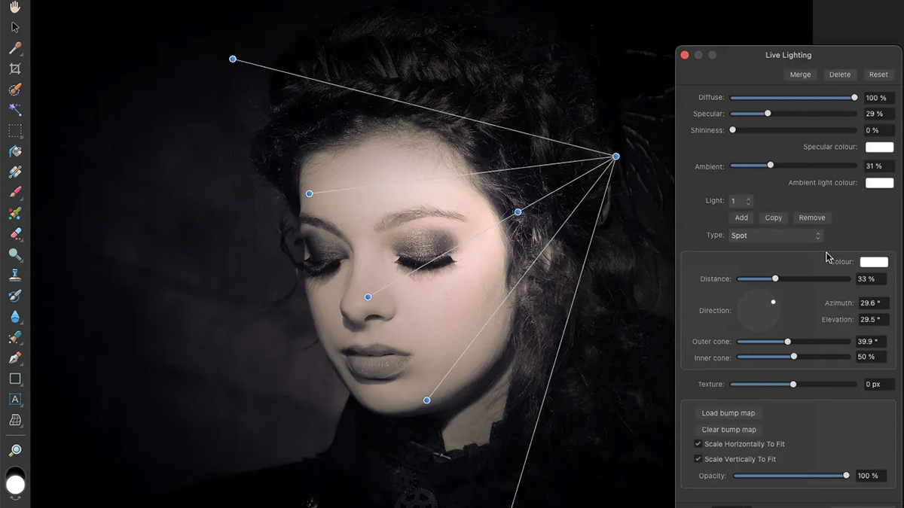This screenshot has height=508, width=904.
Task: Select the View hand tool
Action: [14, 8]
